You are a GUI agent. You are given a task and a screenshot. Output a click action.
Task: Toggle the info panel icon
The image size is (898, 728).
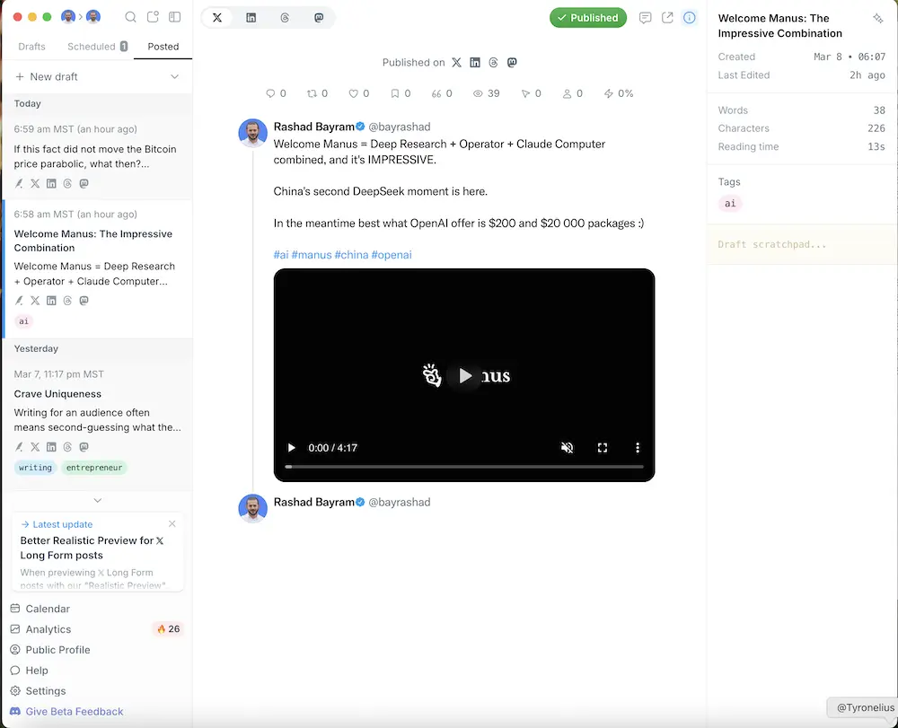[690, 18]
